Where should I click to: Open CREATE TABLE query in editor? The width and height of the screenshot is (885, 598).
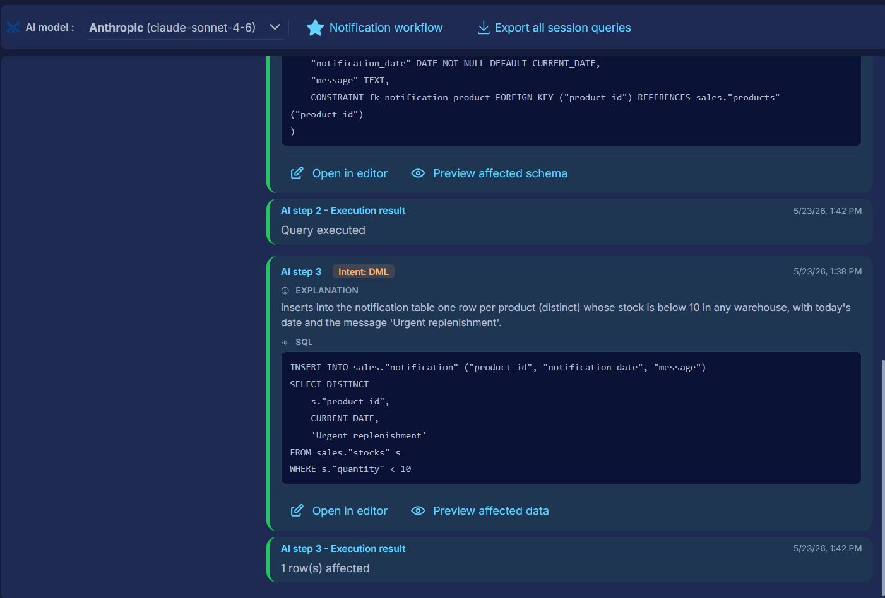click(x=350, y=173)
